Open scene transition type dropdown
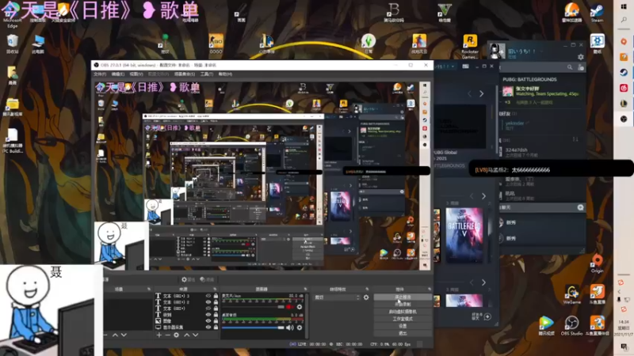 click(x=337, y=297)
